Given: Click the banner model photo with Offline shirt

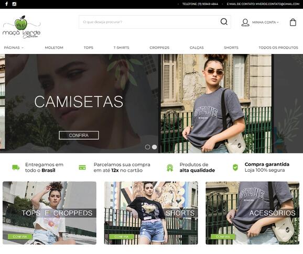Looking at the screenshot, I should 216,104.
